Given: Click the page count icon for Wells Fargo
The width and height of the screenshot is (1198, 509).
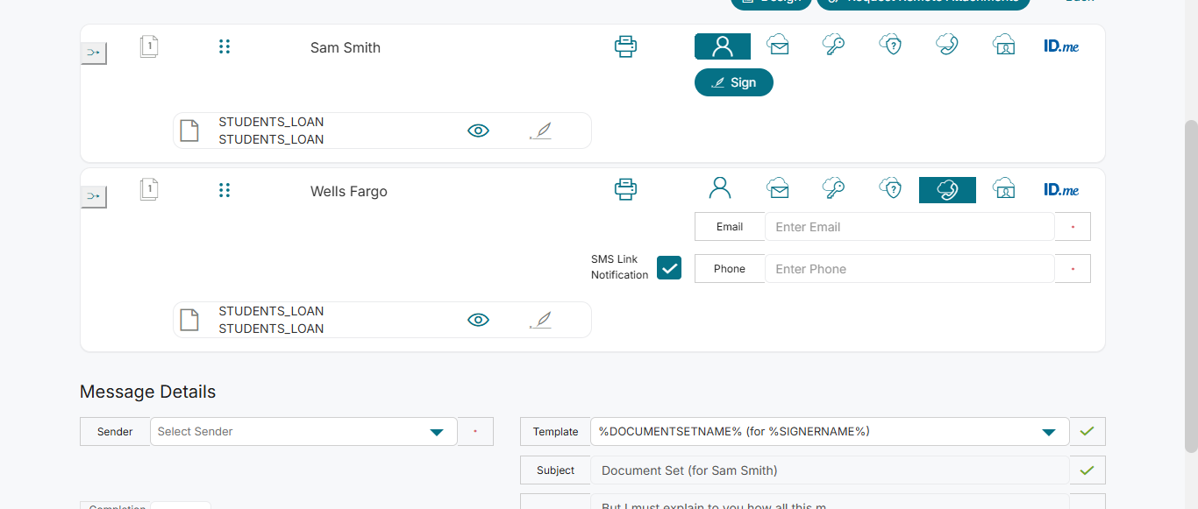Looking at the screenshot, I should point(149,190).
